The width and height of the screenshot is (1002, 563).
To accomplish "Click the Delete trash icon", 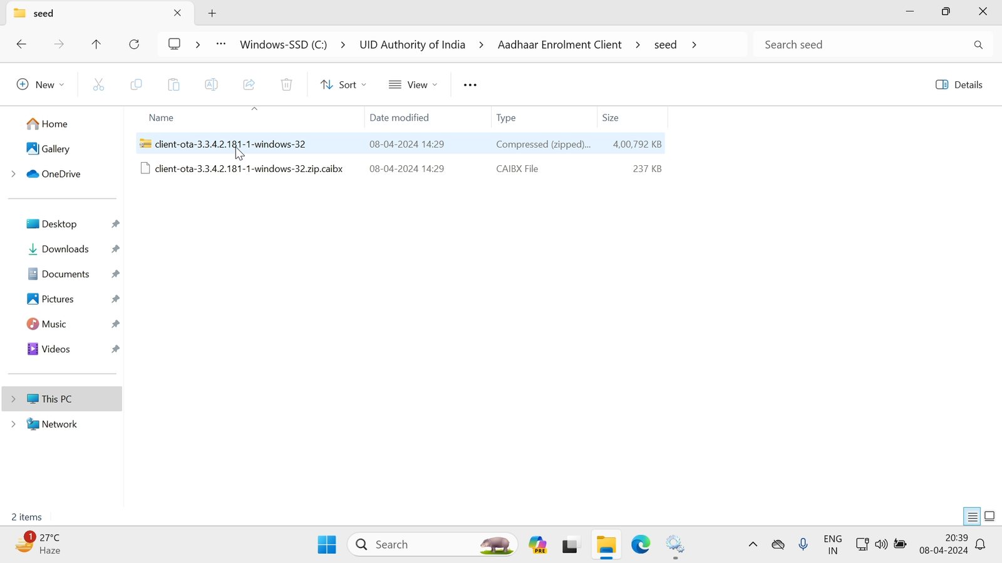I will pyautogui.click(x=286, y=84).
